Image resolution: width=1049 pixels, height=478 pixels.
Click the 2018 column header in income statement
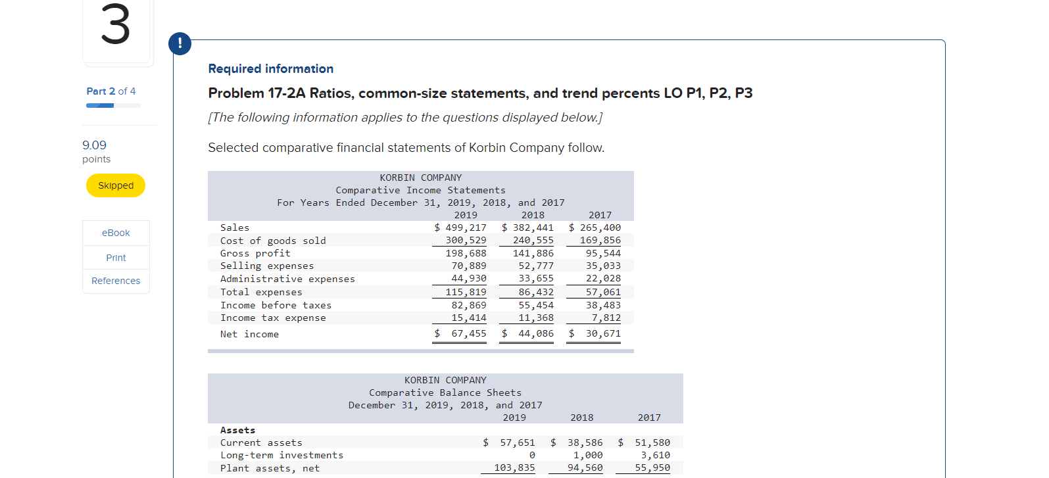pos(533,215)
